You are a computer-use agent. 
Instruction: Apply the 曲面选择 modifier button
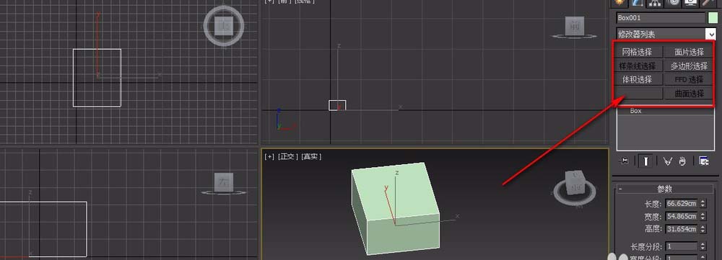tap(690, 93)
